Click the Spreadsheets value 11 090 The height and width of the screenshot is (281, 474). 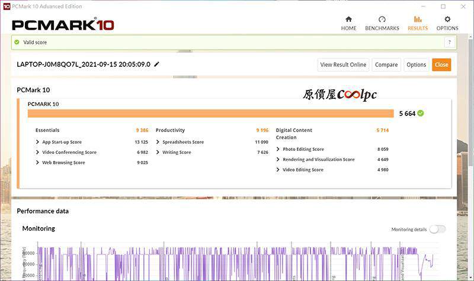click(x=261, y=142)
